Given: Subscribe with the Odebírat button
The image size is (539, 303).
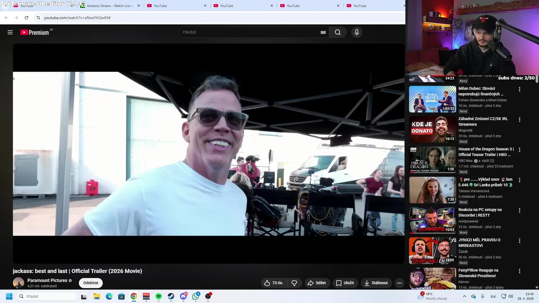Looking at the screenshot, I should click(91, 283).
